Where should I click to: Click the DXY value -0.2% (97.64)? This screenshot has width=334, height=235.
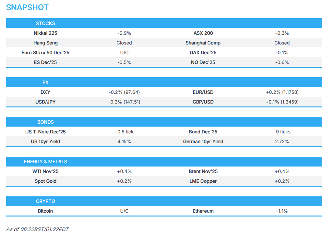click(124, 92)
